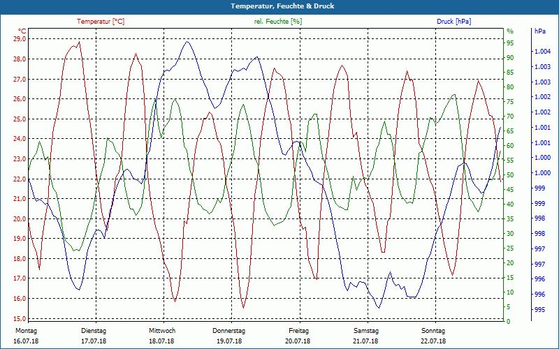
Task: Click the green "35" humidity axis value
Action: (510, 218)
